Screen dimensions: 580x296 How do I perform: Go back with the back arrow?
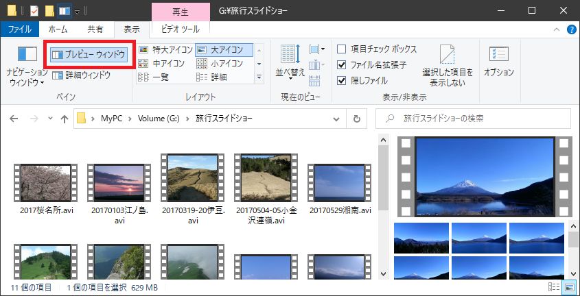pyautogui.click(x=13, y=119)
